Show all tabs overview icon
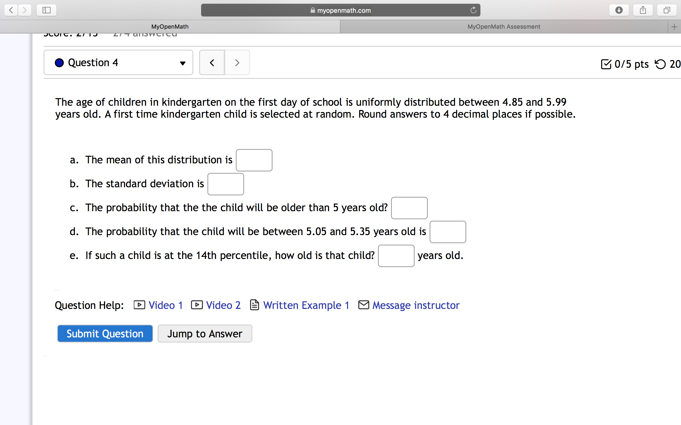This screenshot has width=681, height=425. pos(667,10)
